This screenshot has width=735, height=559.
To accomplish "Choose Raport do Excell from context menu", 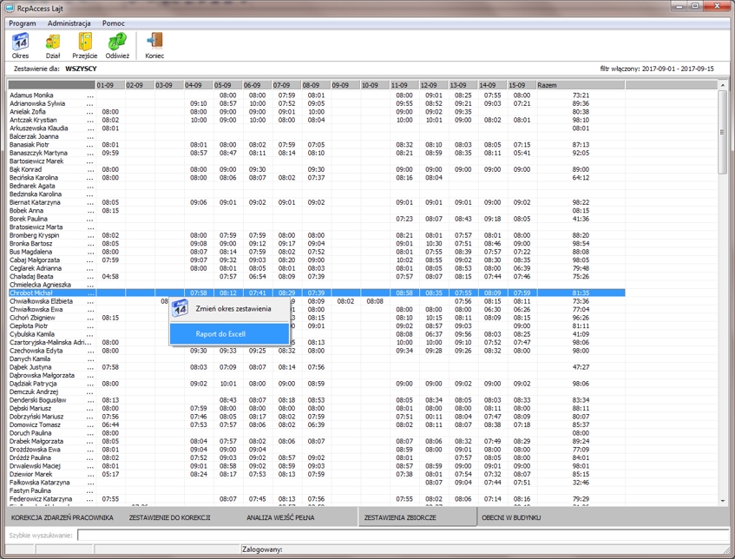I will click(x=220, y=334).
